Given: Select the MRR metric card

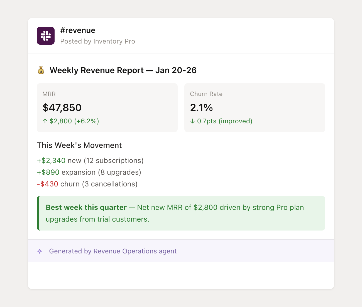Looking at the screenshot, I should click(x=107, y=108).
